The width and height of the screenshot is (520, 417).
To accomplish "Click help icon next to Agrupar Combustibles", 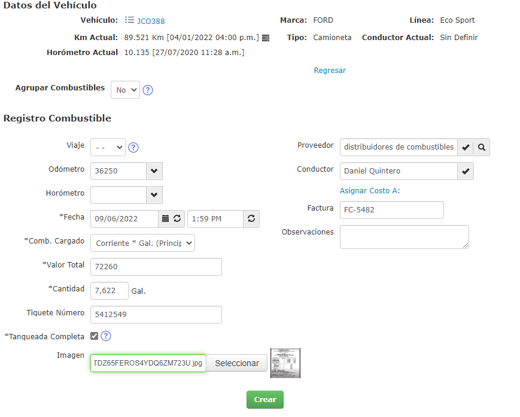I will pyautogui.click(x=148, y=90).
